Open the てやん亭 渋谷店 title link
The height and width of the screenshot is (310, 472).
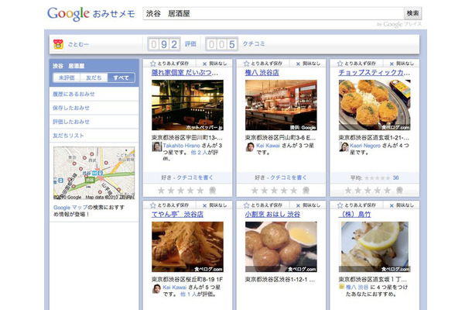pos(177,215)
